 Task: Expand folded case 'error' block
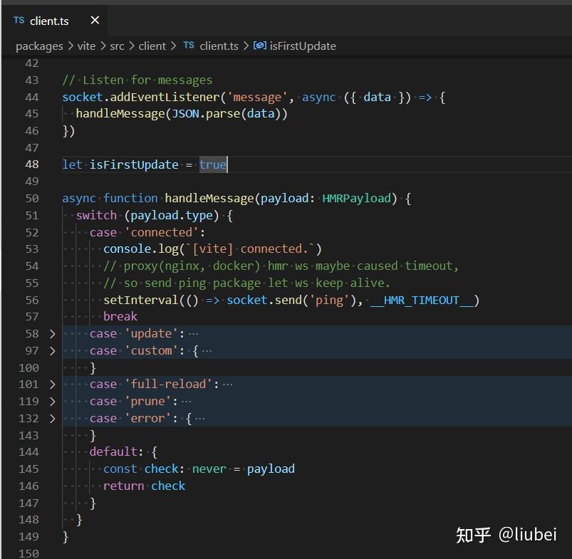[52, 418]
